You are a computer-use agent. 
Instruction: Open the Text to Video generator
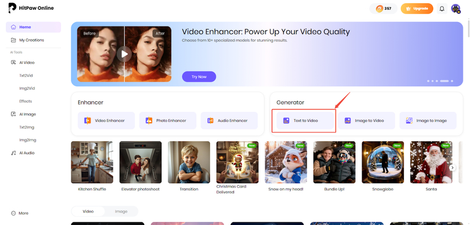pyautogui.click(x=305, y=120)
